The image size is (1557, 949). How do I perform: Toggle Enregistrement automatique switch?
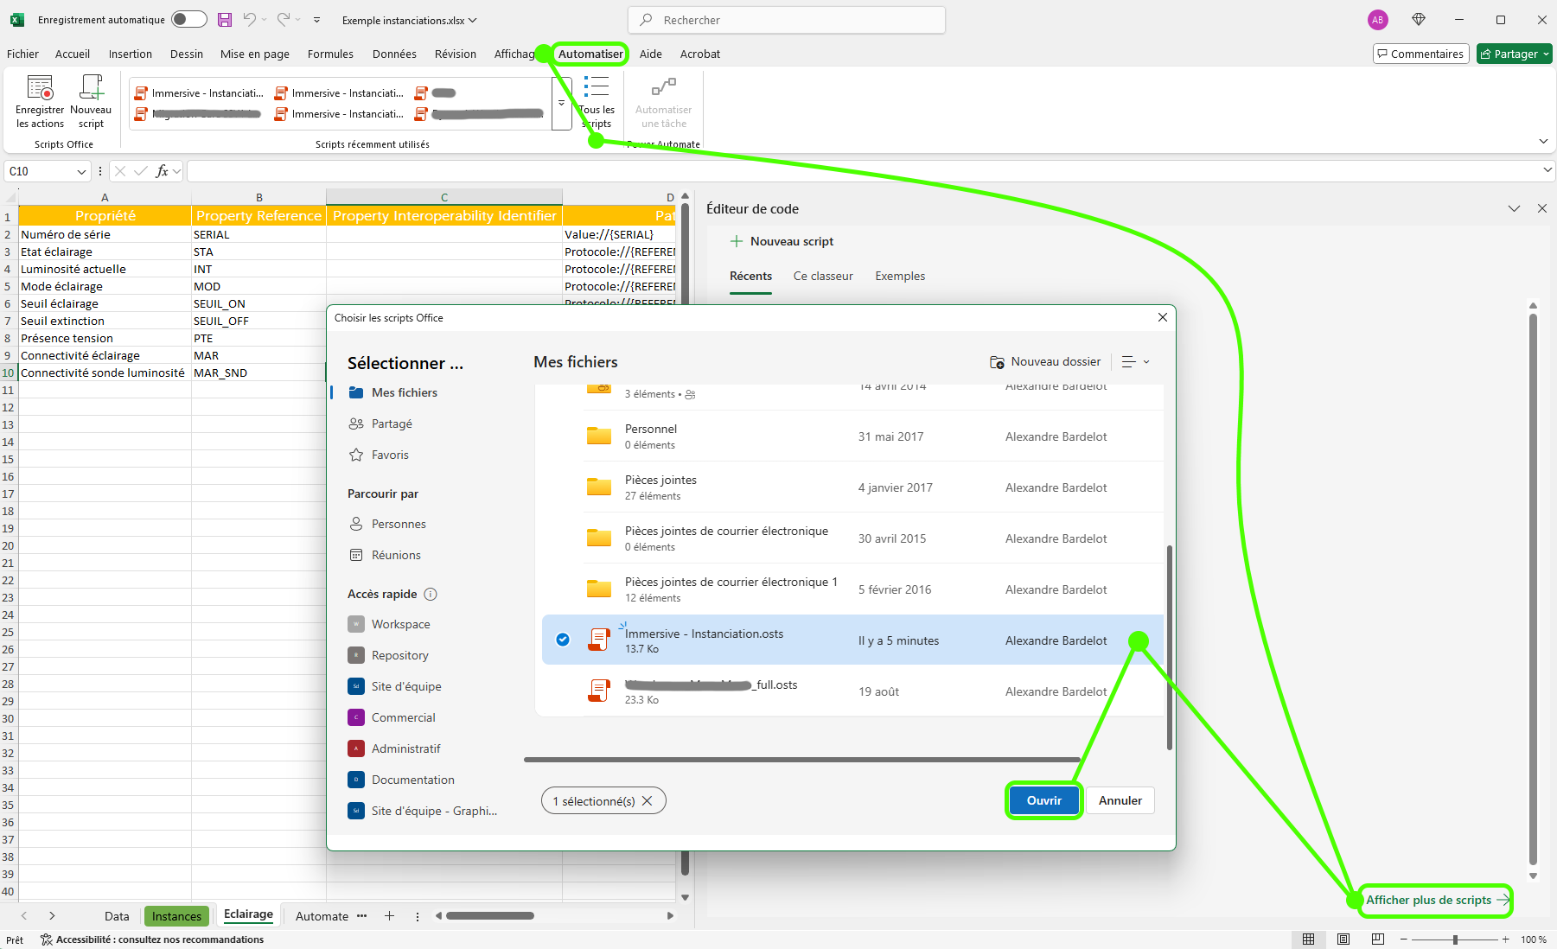tap(188, 20)
